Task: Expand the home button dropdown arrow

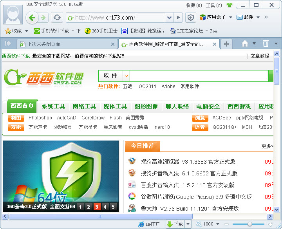Action: tap(254, 43)
